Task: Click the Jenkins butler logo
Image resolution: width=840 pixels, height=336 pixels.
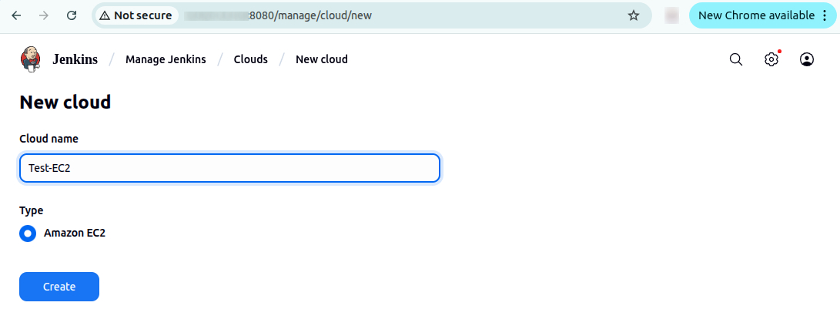Action: pos(30,59)
